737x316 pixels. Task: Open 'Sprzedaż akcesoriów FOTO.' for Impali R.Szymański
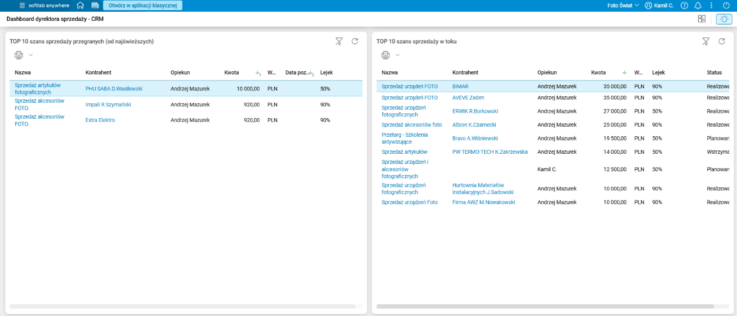(x=39, y=104)
